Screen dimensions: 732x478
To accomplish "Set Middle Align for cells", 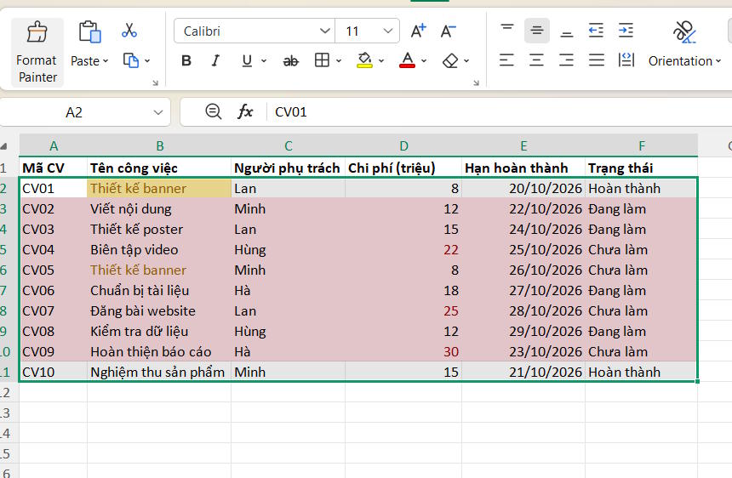I will point(537,31).
